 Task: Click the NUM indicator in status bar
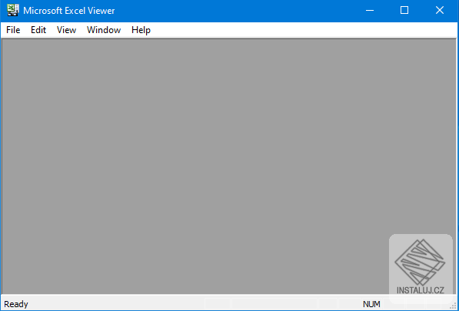[x=371, y=304]
